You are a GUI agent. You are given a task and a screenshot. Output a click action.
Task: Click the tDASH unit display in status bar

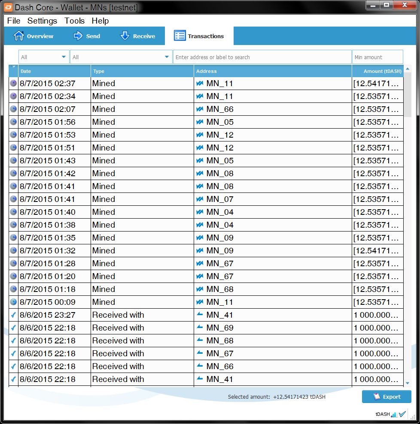382,414
